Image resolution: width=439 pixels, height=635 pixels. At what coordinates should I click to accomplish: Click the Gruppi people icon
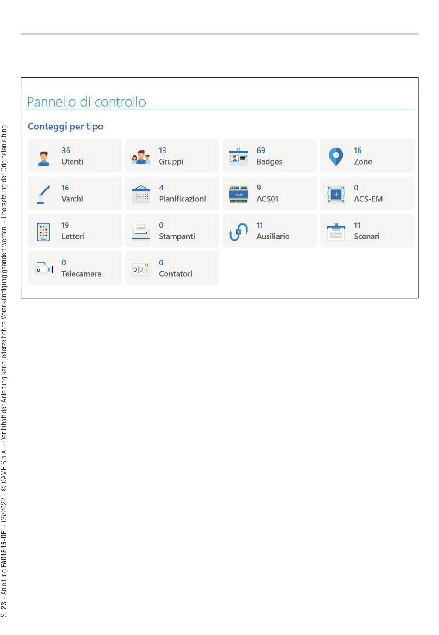[141, 157]
